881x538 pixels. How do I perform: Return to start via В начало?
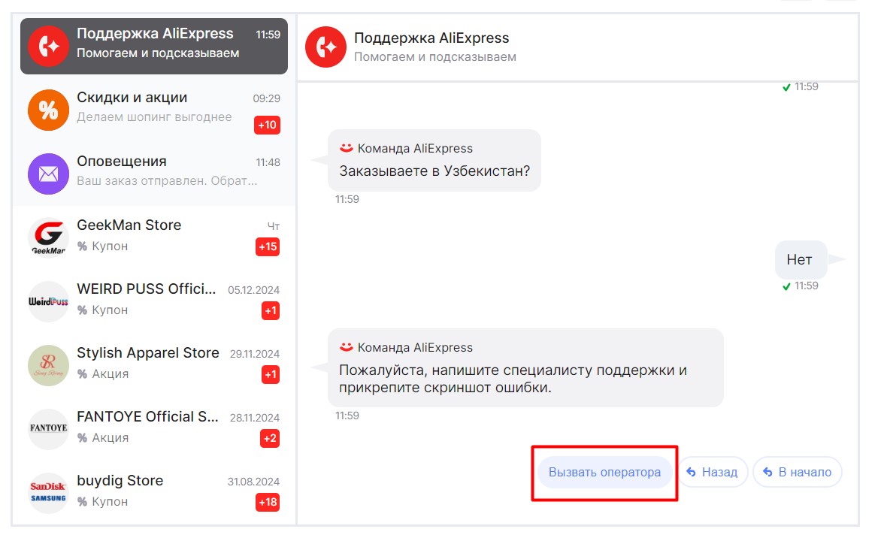[798, 472]
